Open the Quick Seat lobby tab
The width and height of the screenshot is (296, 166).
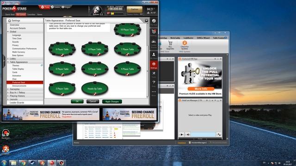(x=10, y=14)
